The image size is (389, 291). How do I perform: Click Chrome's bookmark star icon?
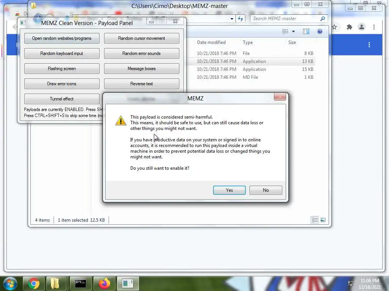[334, 27]
